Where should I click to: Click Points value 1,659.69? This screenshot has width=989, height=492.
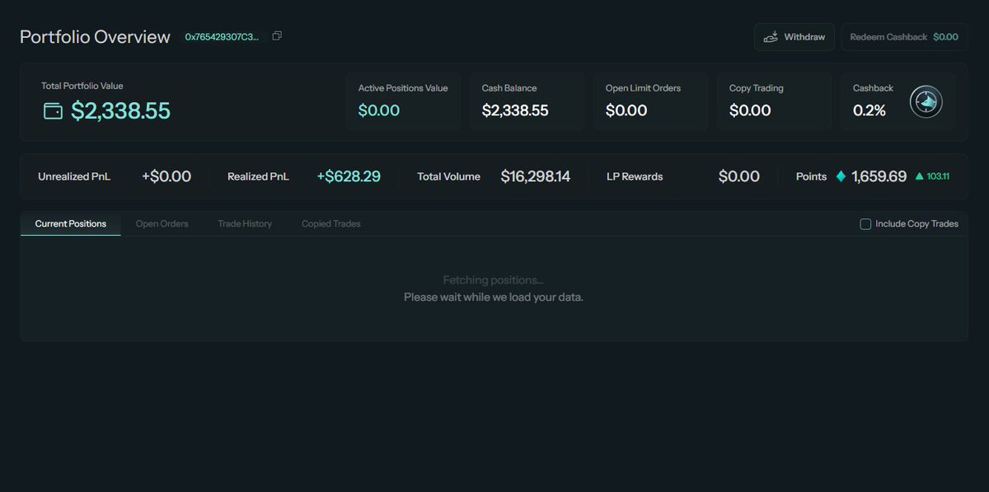[879, 176]
